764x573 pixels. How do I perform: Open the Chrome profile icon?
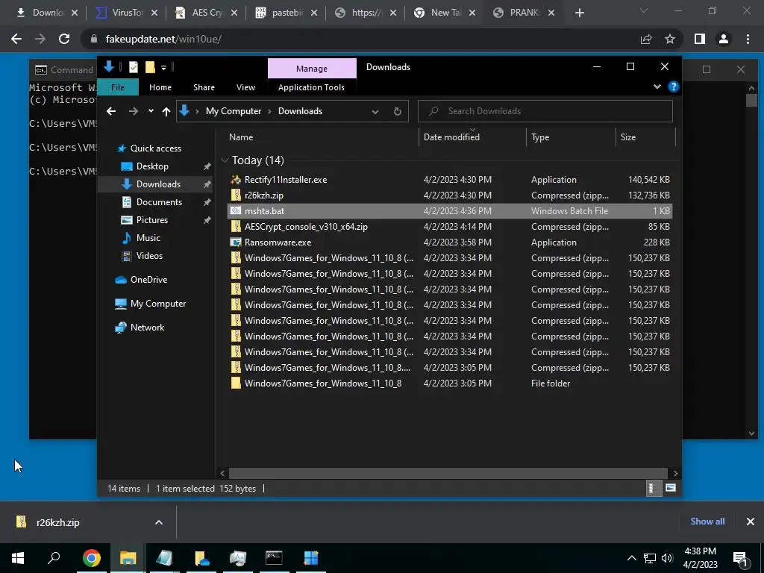(x=724, y=39)
